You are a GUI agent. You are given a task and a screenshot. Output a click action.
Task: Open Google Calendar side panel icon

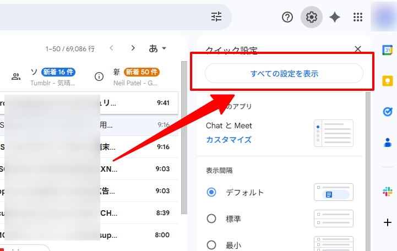pyautogui.click(x=388, y=50)
